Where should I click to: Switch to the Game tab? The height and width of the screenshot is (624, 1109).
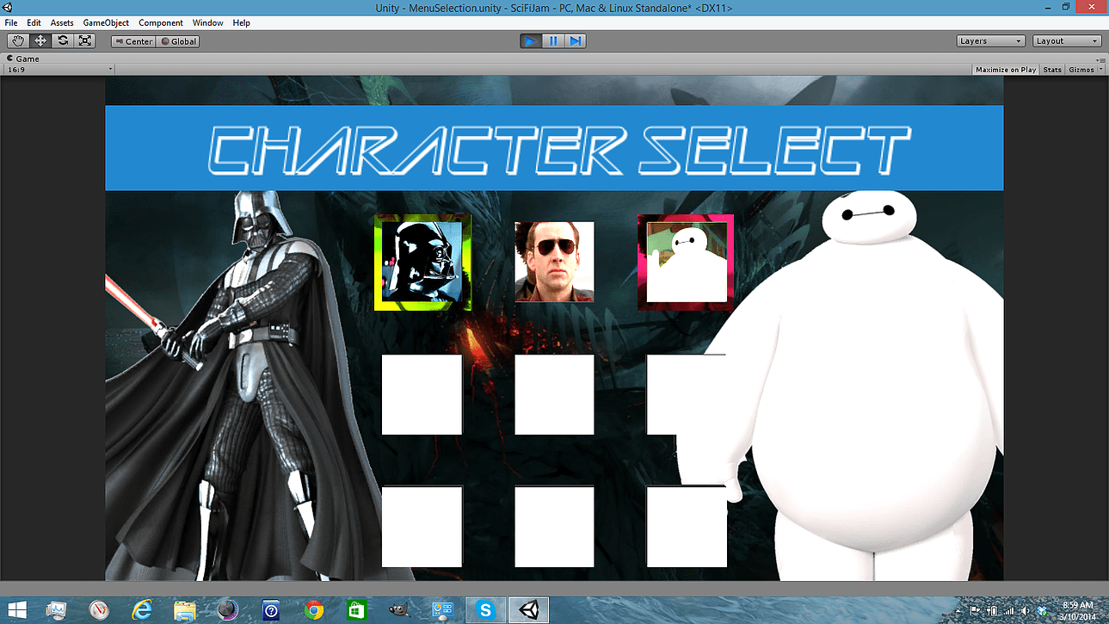tap(23, 59)
